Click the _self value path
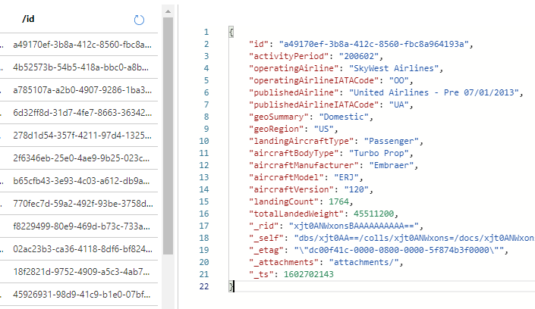This screenshot has height=309, width=535. [x=414, y=238]
